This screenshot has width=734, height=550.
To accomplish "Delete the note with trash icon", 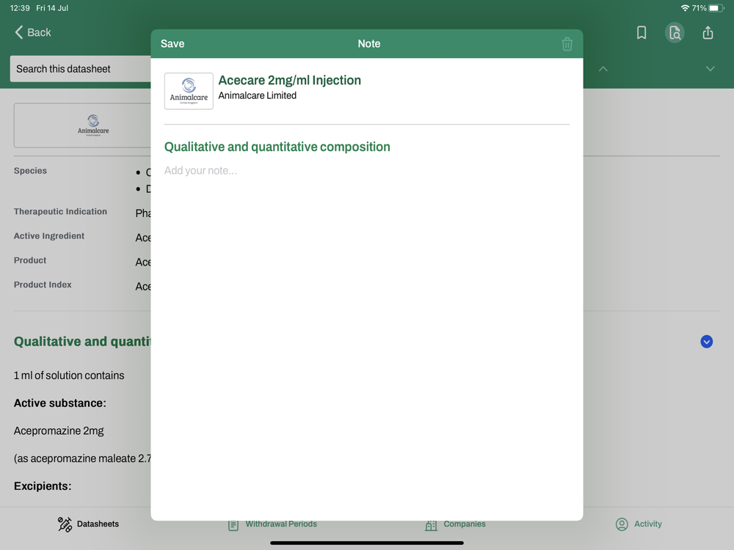I will pyautogui.click(x=567, y=44).
